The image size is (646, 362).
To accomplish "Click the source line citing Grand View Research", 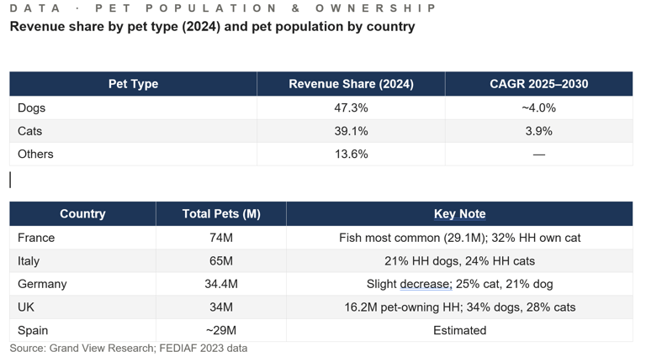I will coord(128,348).
